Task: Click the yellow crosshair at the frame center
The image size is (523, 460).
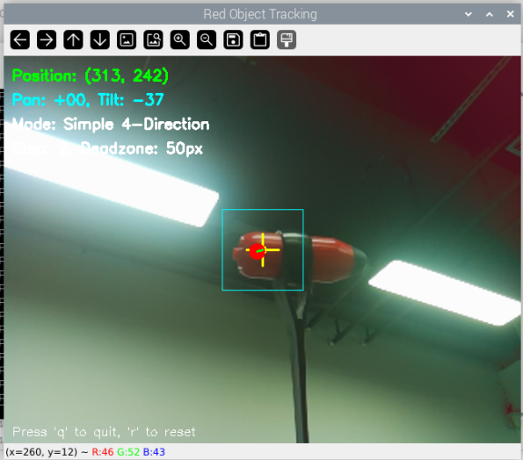Action: point(263,250)
